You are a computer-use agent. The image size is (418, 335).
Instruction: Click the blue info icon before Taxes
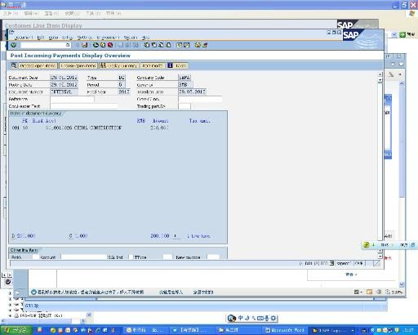click(170, 65)
